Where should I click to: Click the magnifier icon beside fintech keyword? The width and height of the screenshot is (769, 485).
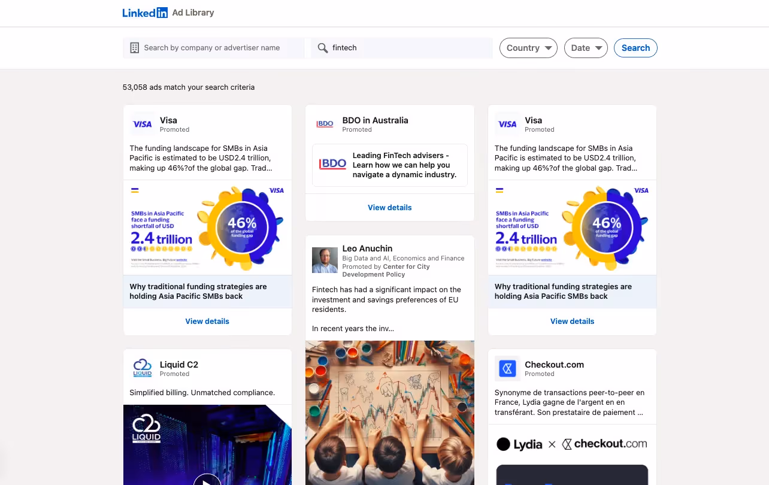click(x=322, y=48)
